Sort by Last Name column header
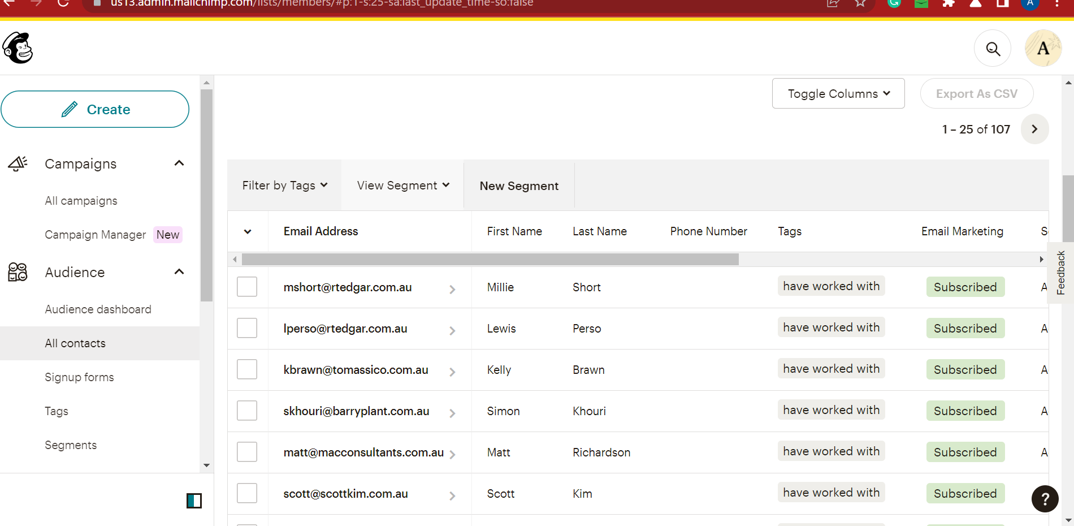 tap(600, 231)
